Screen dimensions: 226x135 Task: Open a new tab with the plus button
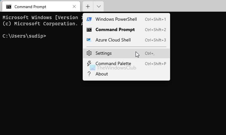click(88, 6)
